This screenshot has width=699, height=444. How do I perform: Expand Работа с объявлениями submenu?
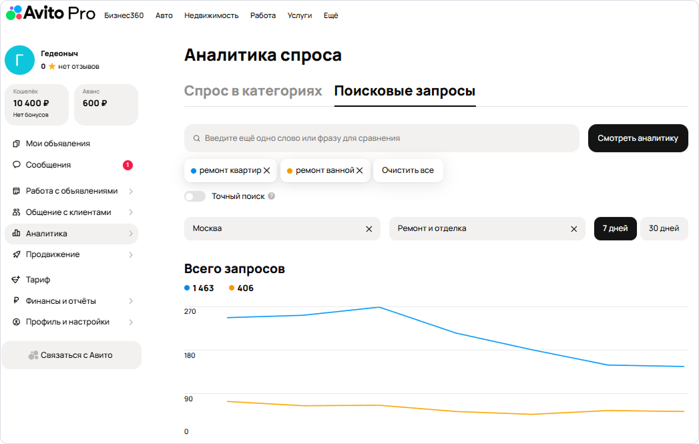click(x=71, y=191)
